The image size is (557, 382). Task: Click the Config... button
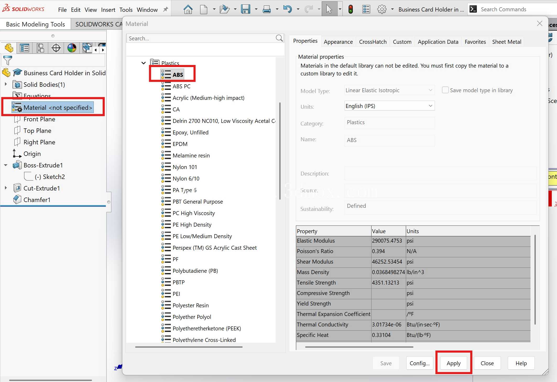(x=419, y=363)
